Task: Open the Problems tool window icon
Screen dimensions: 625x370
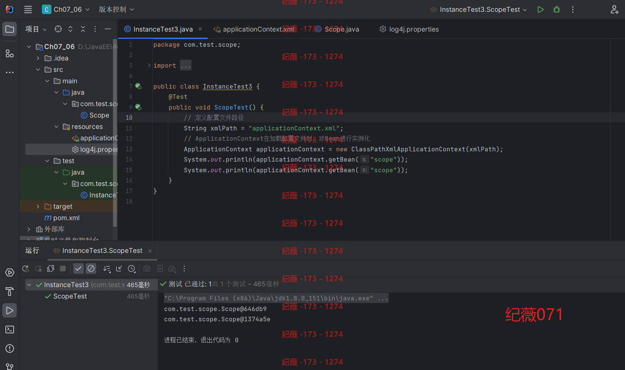Action: click(x=10, y=348)
